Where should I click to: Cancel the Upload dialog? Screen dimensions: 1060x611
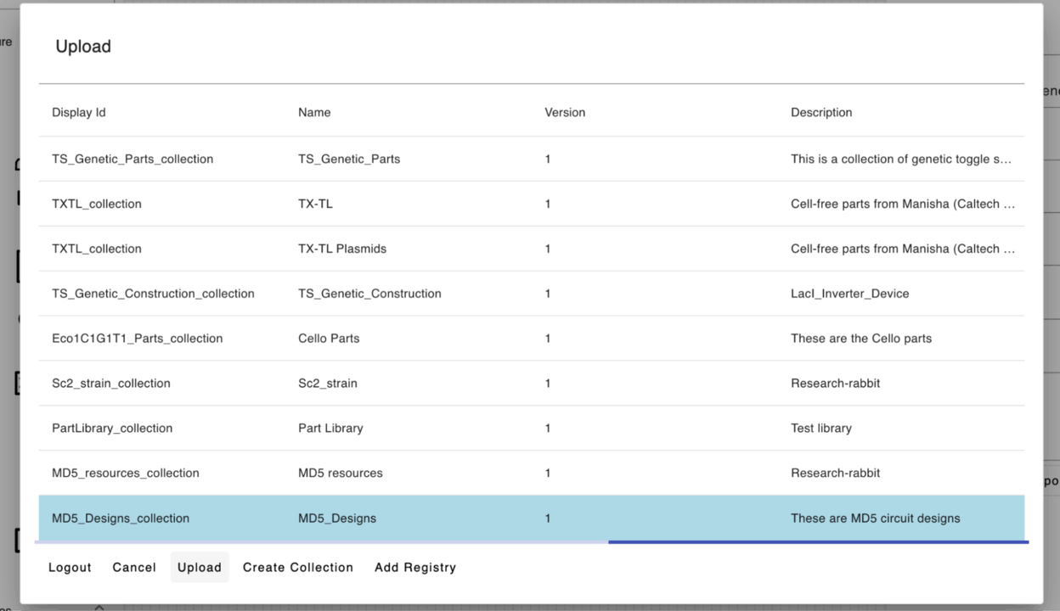134,568
